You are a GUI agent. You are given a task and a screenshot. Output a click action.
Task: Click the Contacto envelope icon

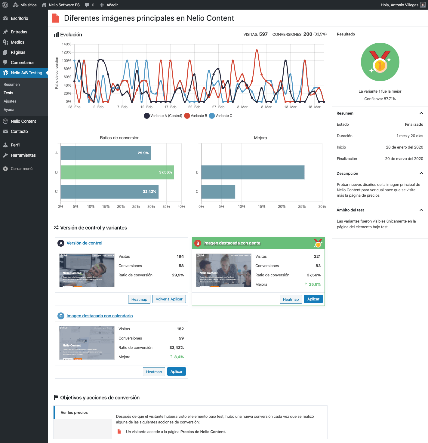(5, 131)
